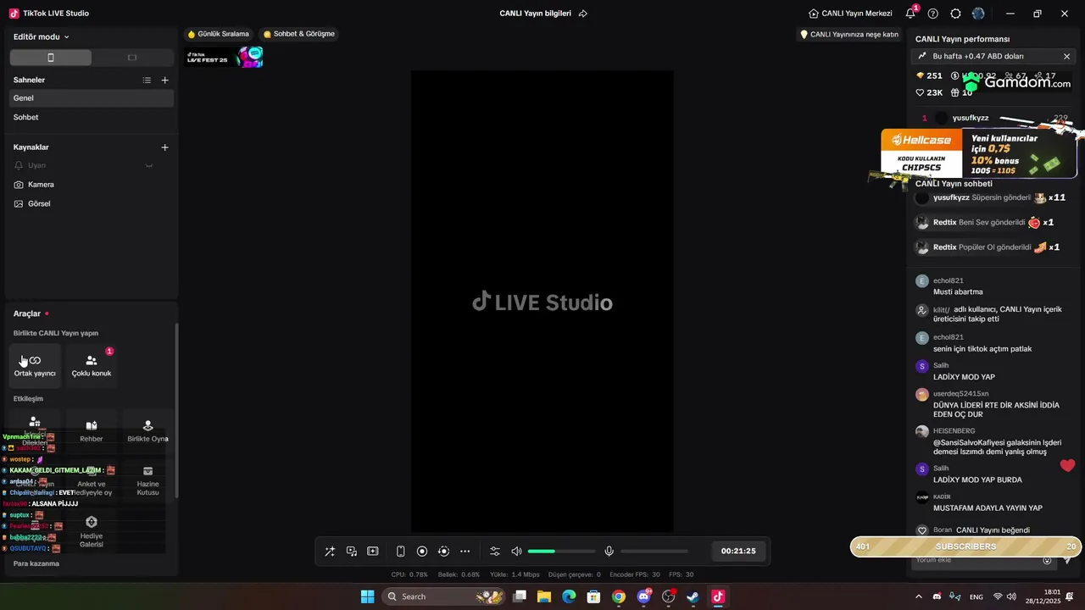Click the yusufkyzz top ranking row
The height and width of the screenshot is (610, 1085).
tap(995, 118)
